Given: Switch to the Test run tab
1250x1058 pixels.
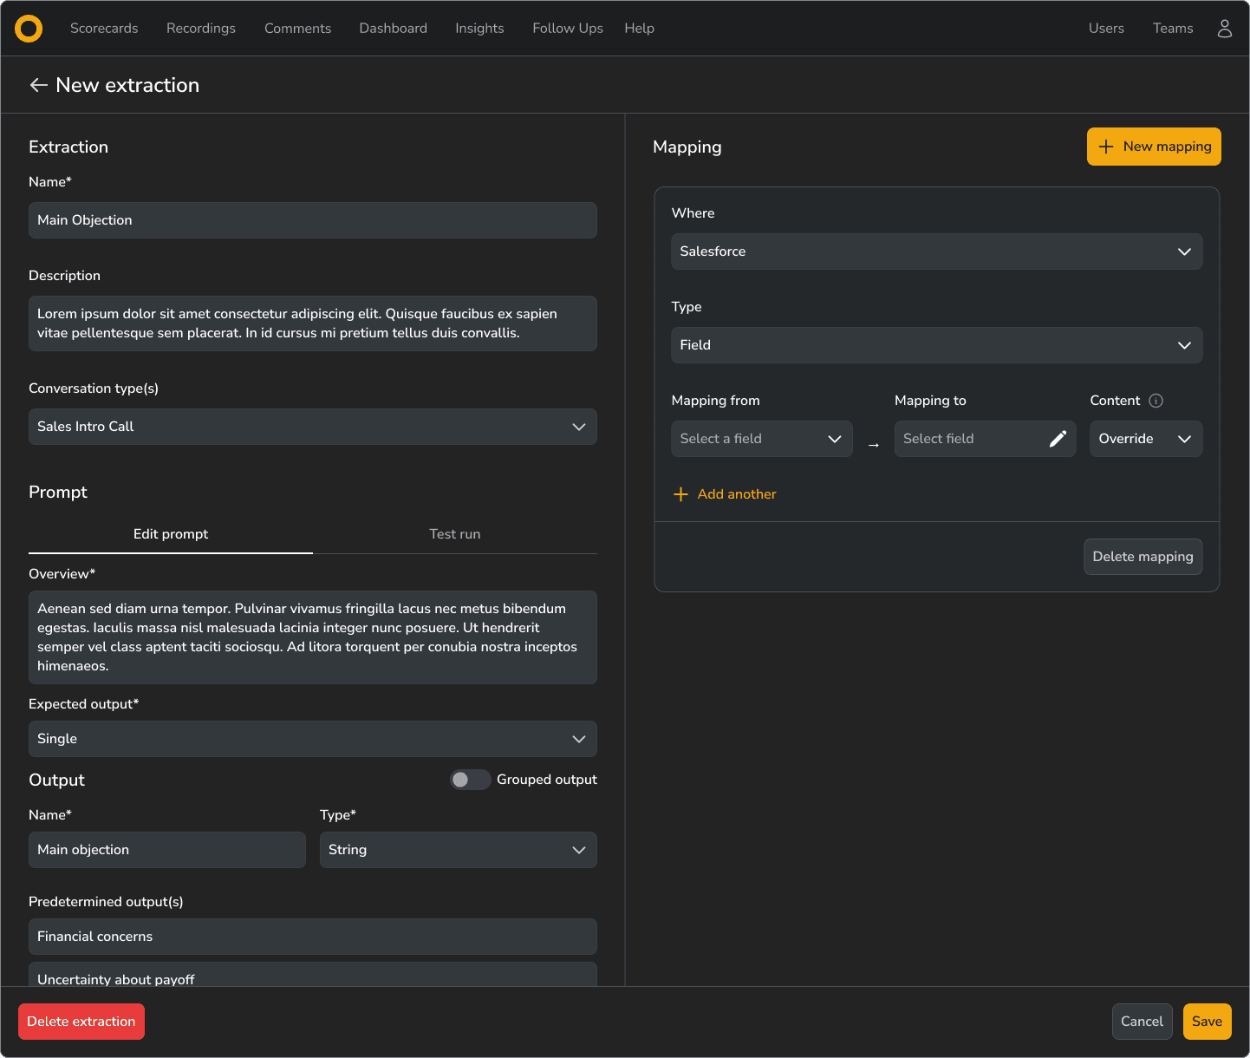Looking at the screenshot, I should click(455, 534).
